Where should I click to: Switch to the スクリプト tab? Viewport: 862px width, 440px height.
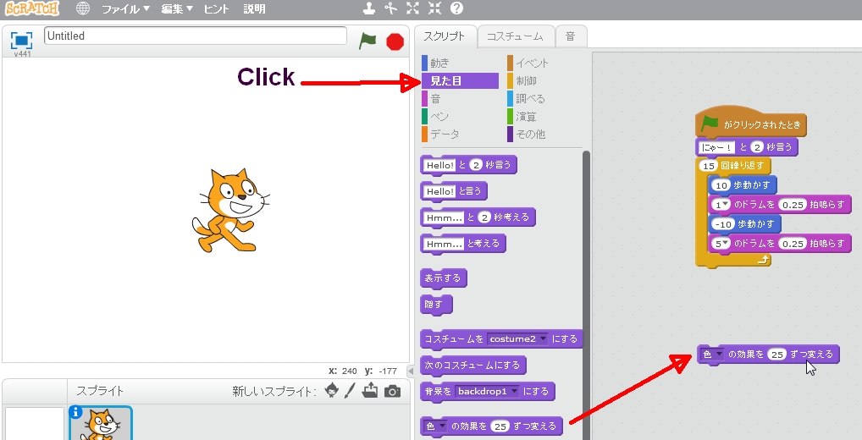click(x=445, y=36)
